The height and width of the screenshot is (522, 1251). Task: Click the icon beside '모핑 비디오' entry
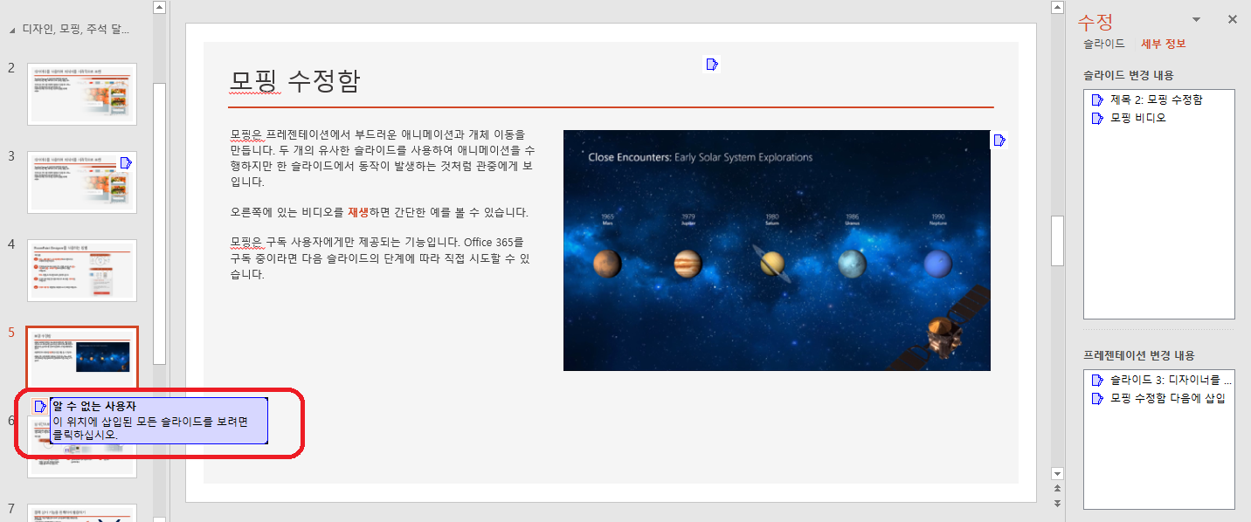[1098, 118]
